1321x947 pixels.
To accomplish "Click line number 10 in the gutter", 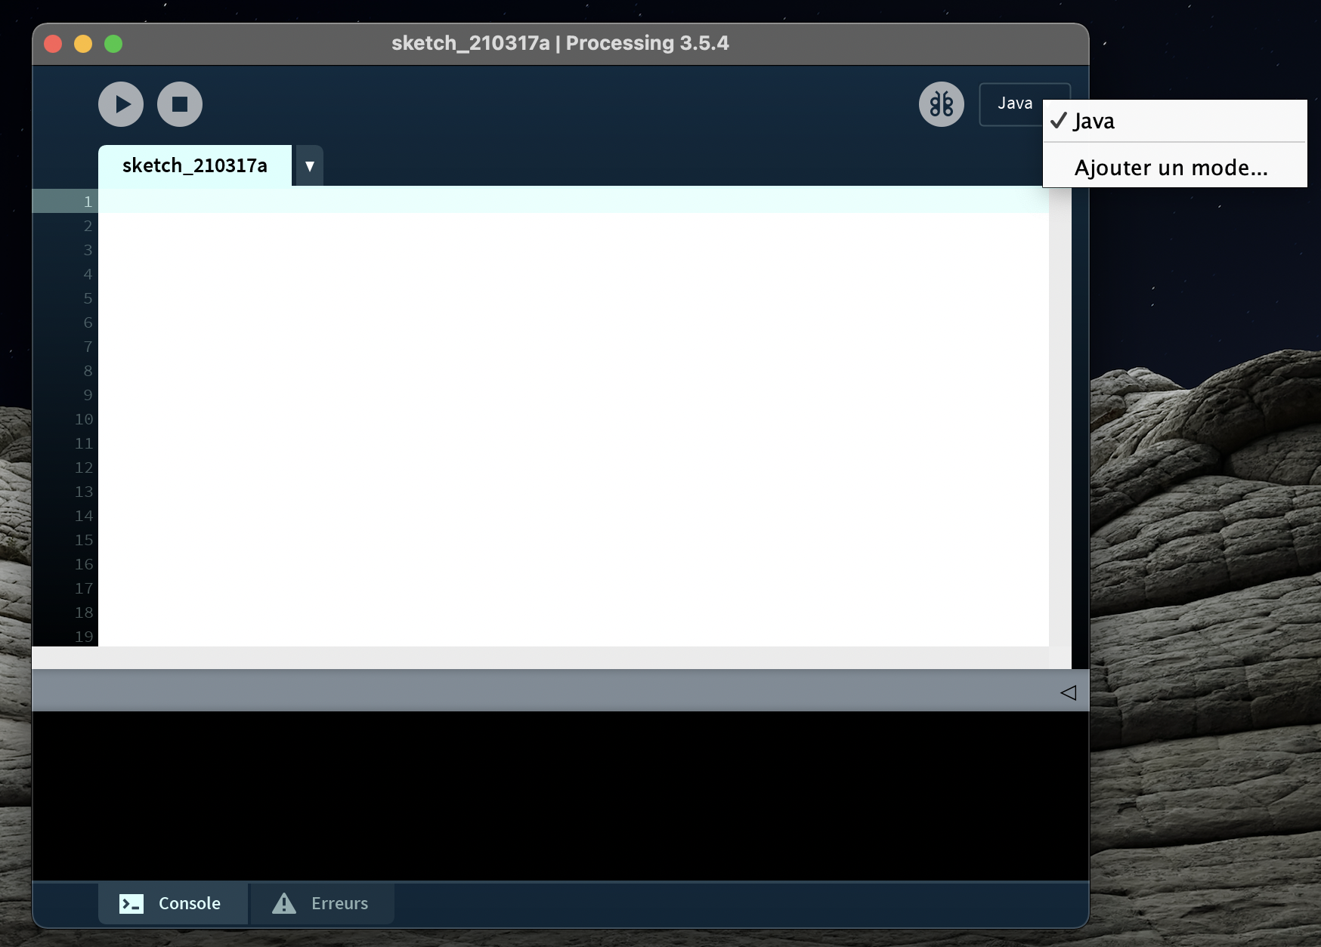I will tap(84, 419).
